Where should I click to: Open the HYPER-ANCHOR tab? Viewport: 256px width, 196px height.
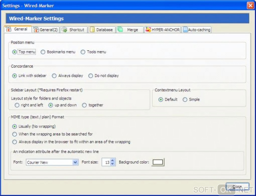tap(162, 30)
